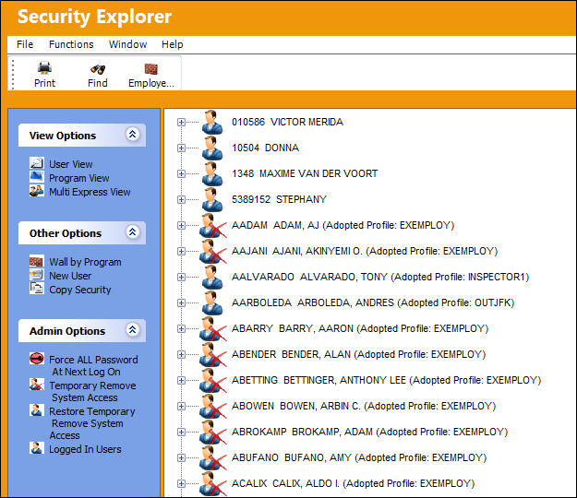Expand the ACALIX CALIX, ALDO I. node

pos(181,483)
